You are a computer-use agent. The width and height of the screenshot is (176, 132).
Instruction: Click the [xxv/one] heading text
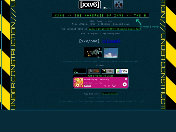89,41
